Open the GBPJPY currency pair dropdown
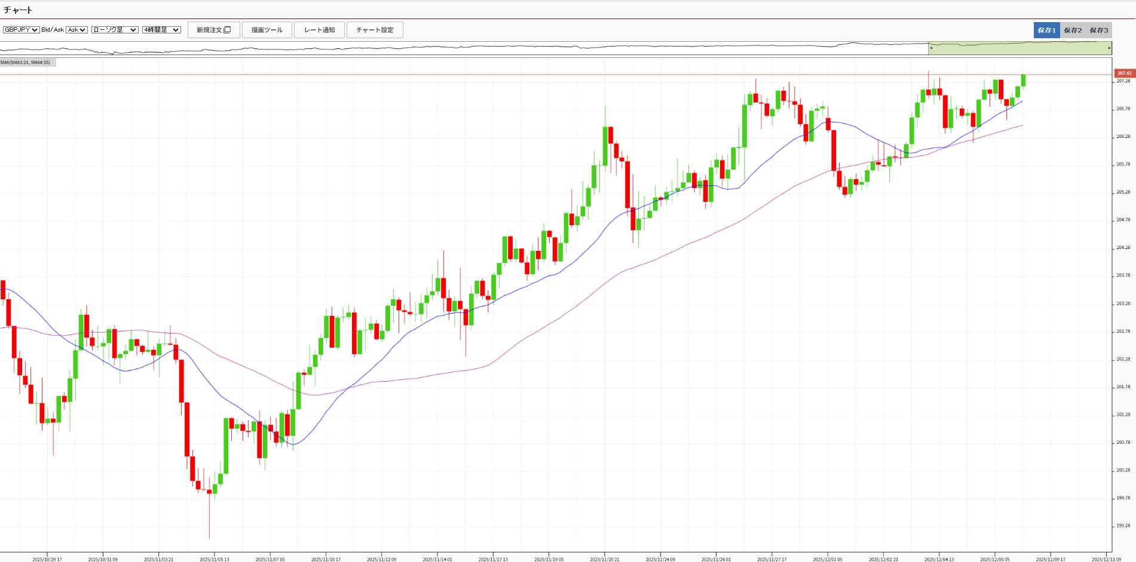This screenshot has height=562, width=1136. (22, 30)
